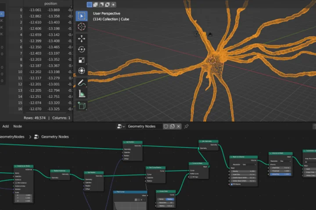Click Rows: 49,574 status text

pos(35,118)
